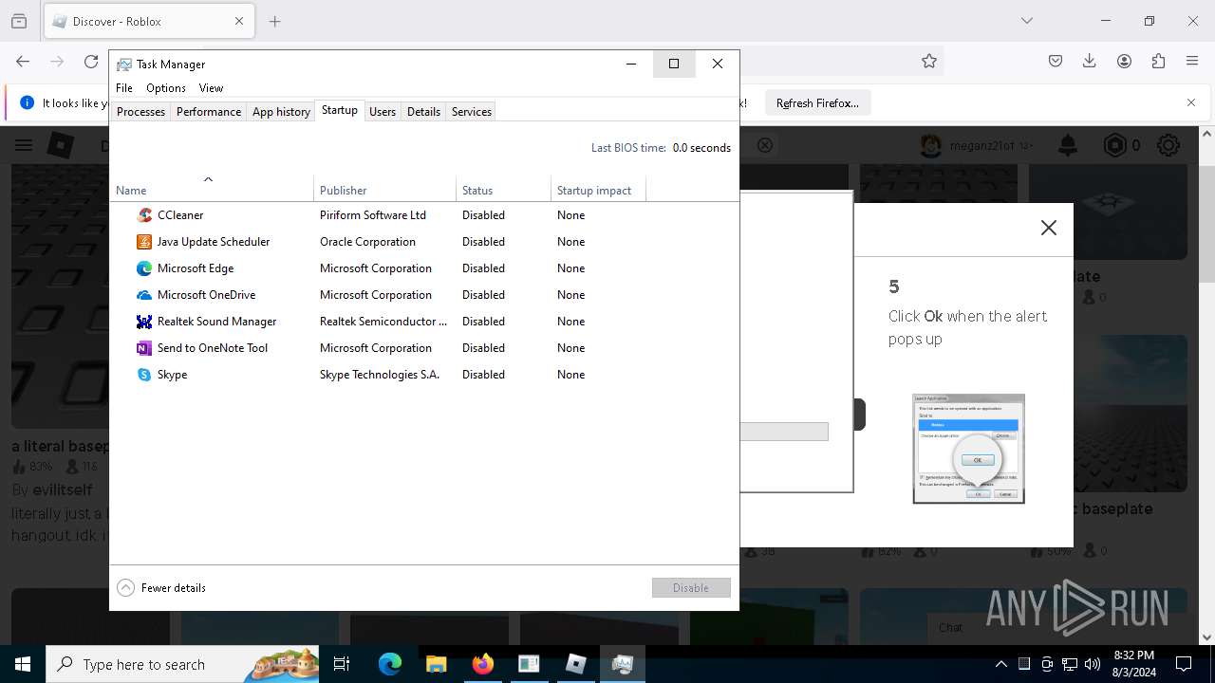Viewport: 1215px width, 683px height.
Task: Open the Windows notification center
Action: 1184,664
